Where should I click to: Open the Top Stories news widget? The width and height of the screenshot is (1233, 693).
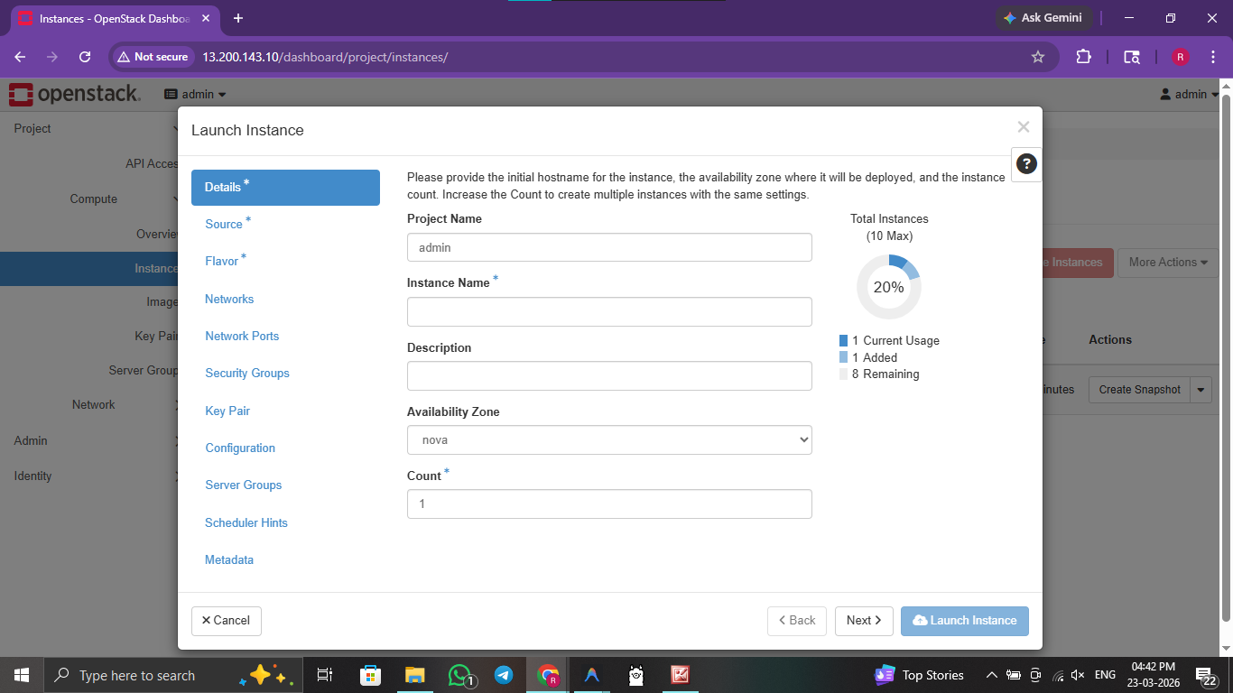coord(919,675)
